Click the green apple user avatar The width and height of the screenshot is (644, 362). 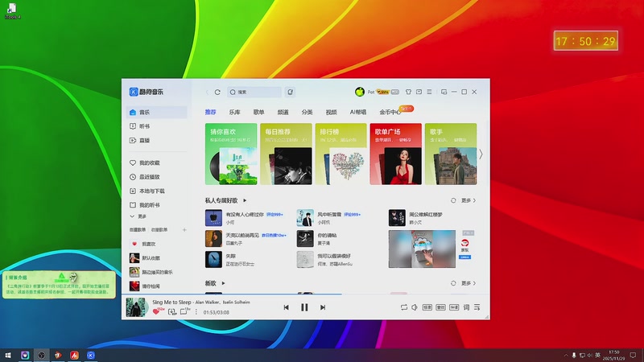pos(359,92)
